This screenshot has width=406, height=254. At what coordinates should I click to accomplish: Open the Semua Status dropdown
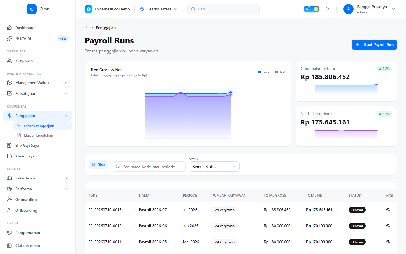click(214, 167)
